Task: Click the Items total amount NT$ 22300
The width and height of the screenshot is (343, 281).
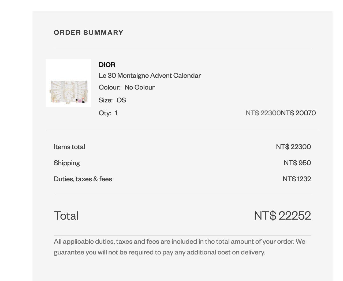Action: point(293,147)
